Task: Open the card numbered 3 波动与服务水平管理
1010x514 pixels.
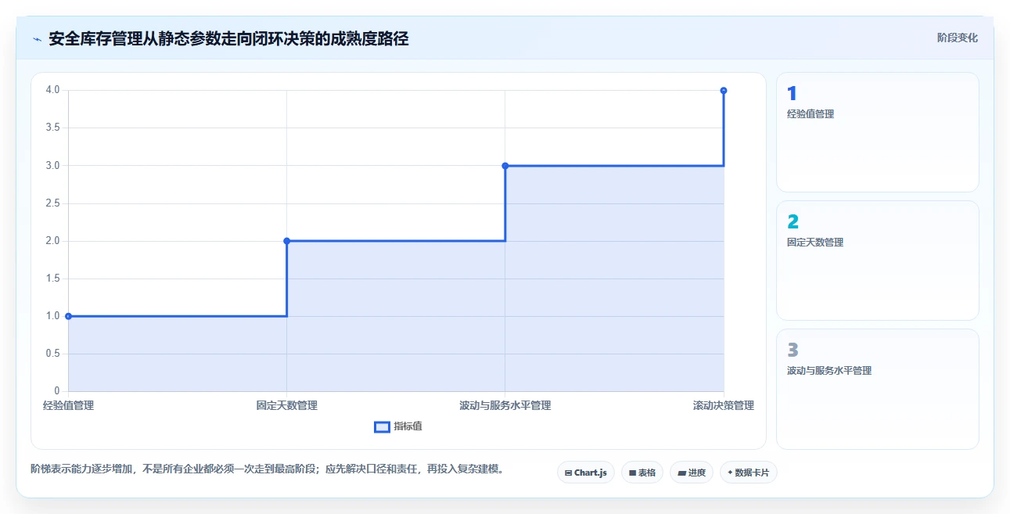Action: point(877,389)
